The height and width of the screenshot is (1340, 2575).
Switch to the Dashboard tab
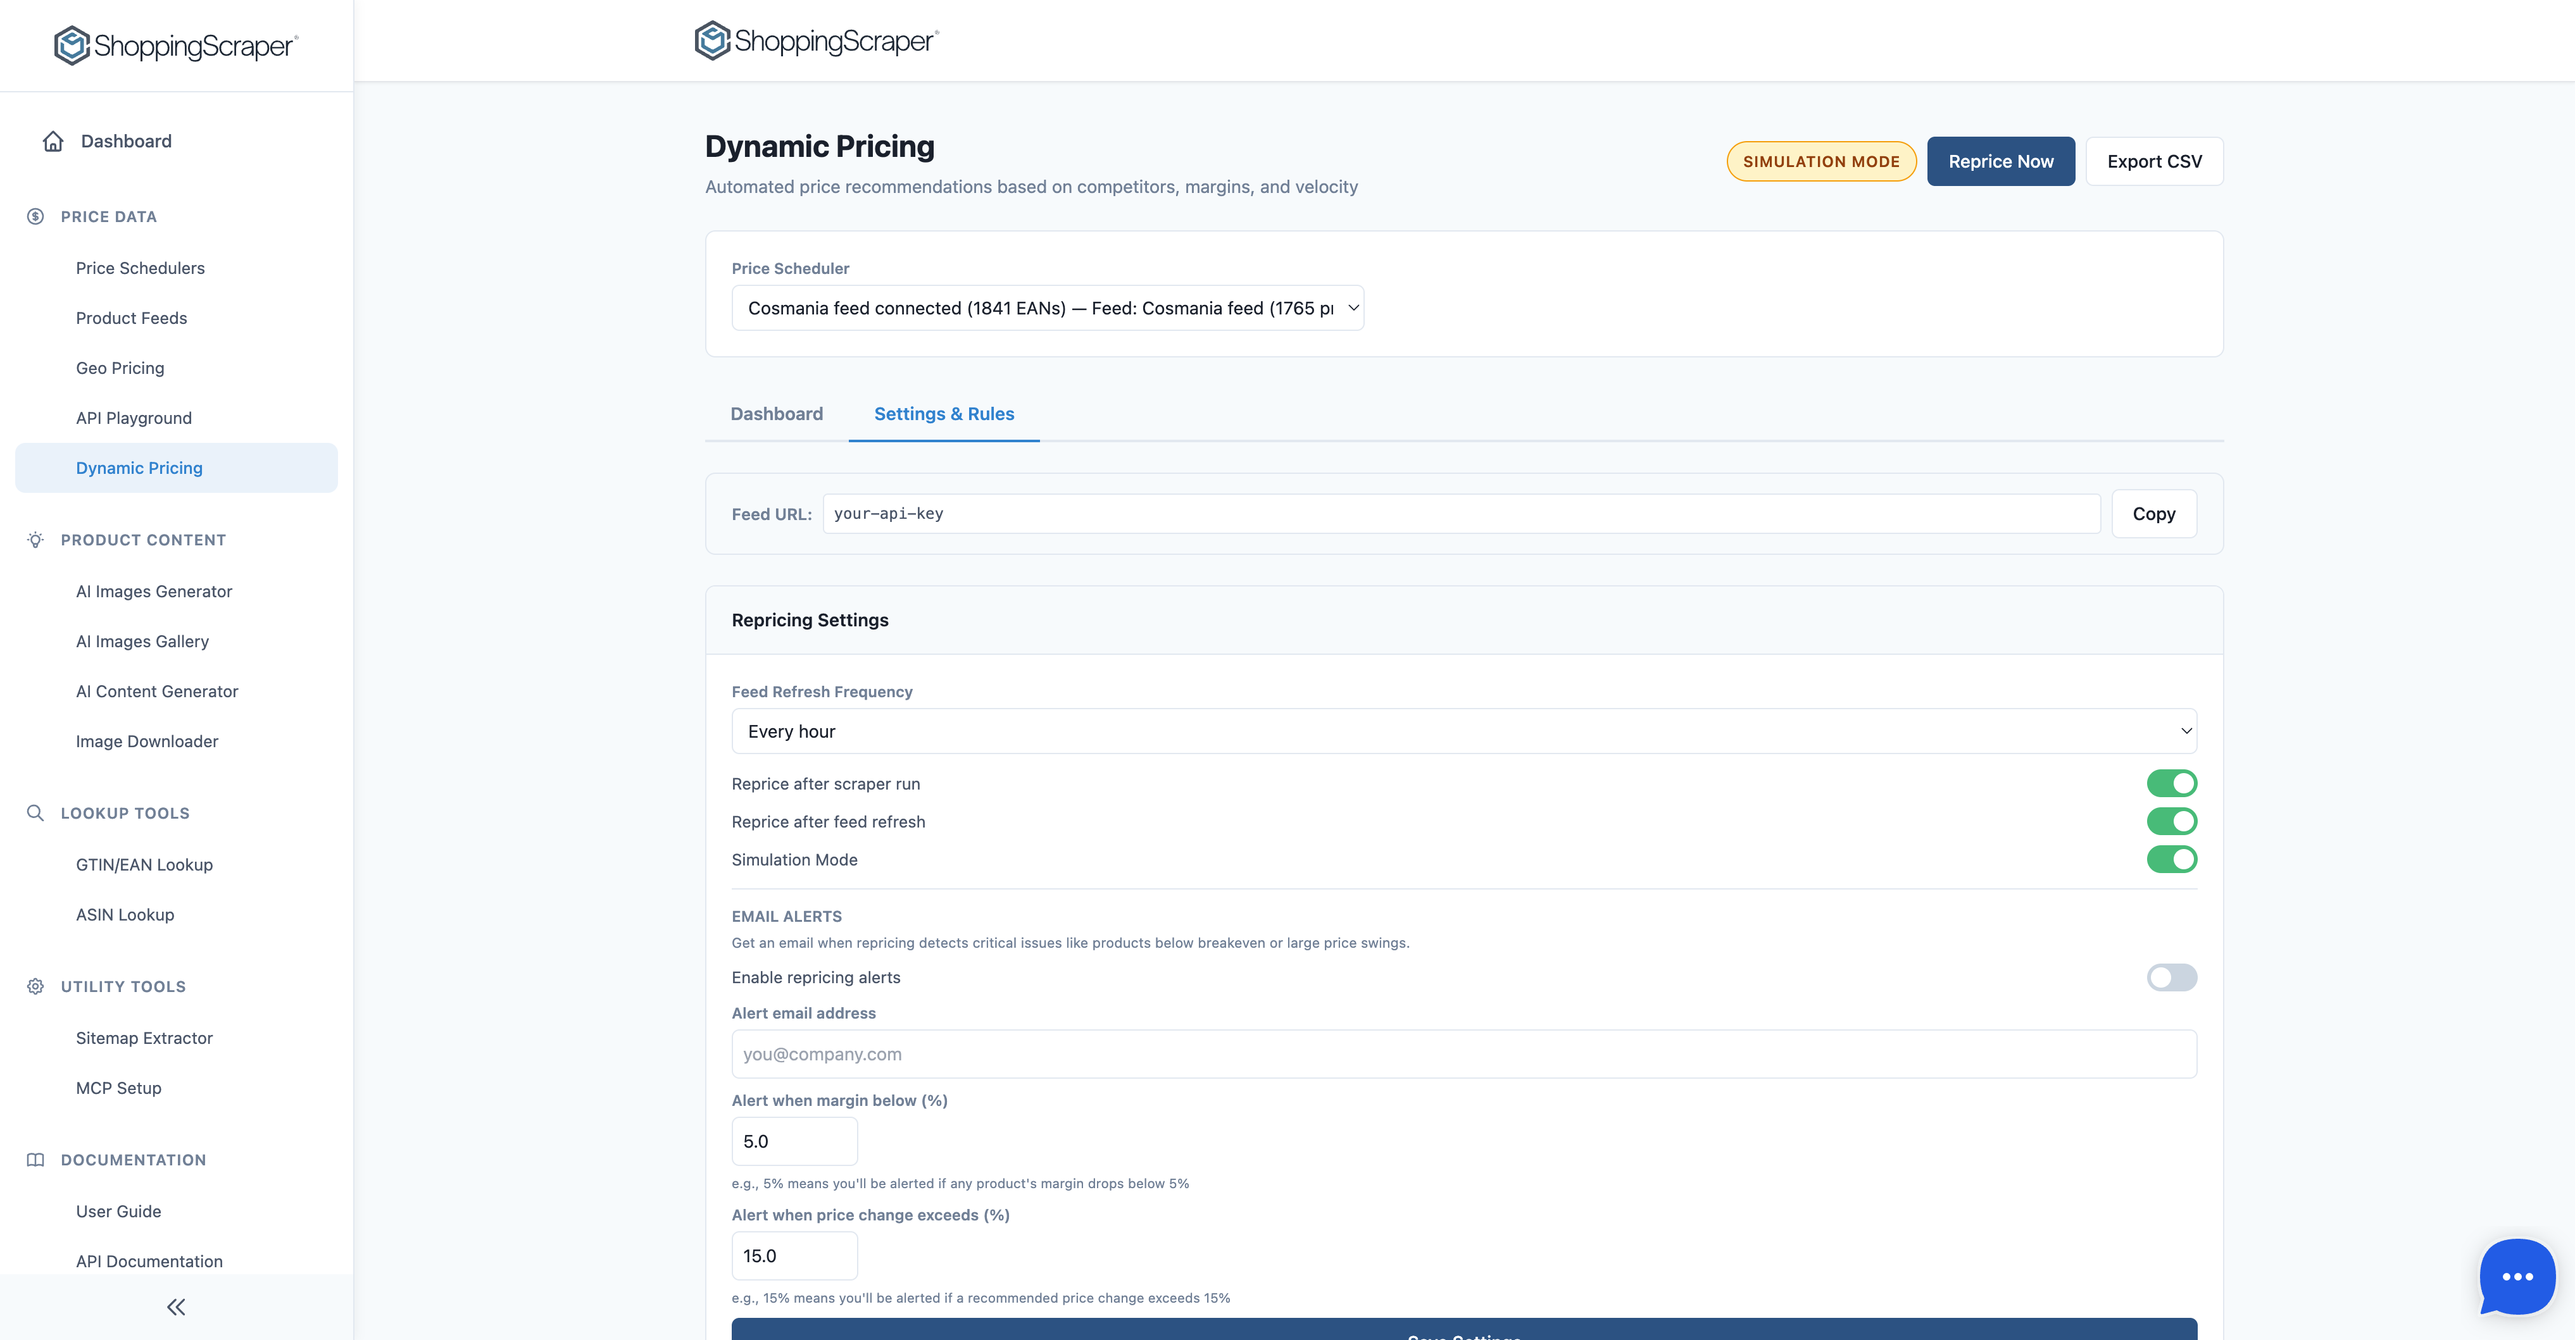pyautogui.click(x=777, y=414)
